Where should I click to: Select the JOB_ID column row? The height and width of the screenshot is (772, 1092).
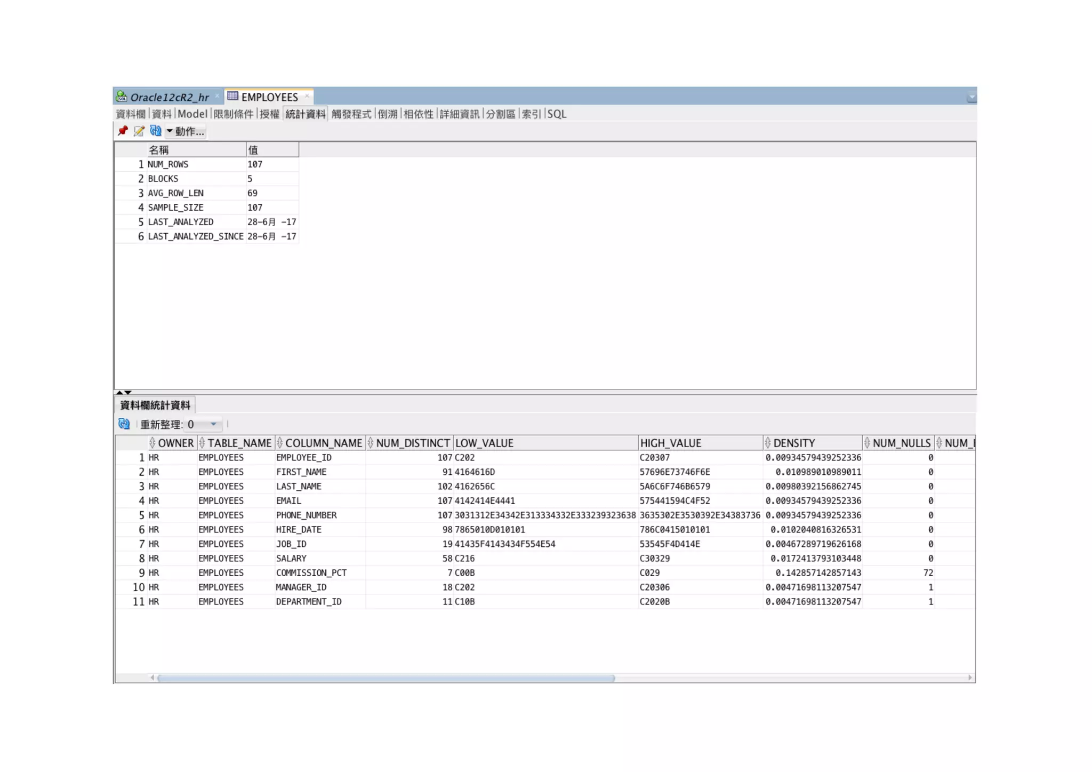pos(545,544)
